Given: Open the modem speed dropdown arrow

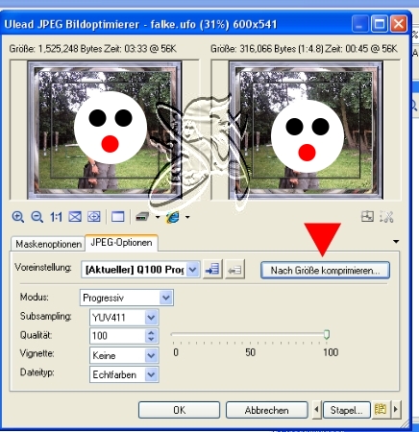Looking at the screenshot, I should point(158,217).
